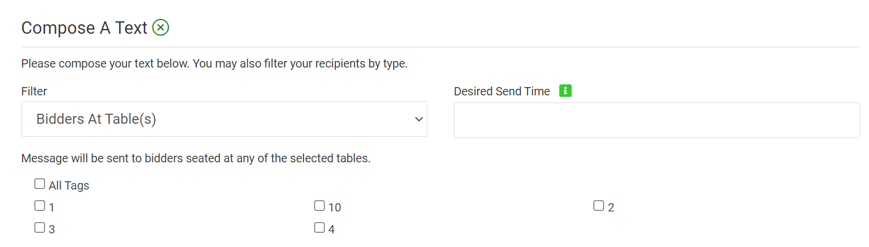Screen dimensions: 869x247
Task: Click the "10" table label text
Action: [335, 207]
